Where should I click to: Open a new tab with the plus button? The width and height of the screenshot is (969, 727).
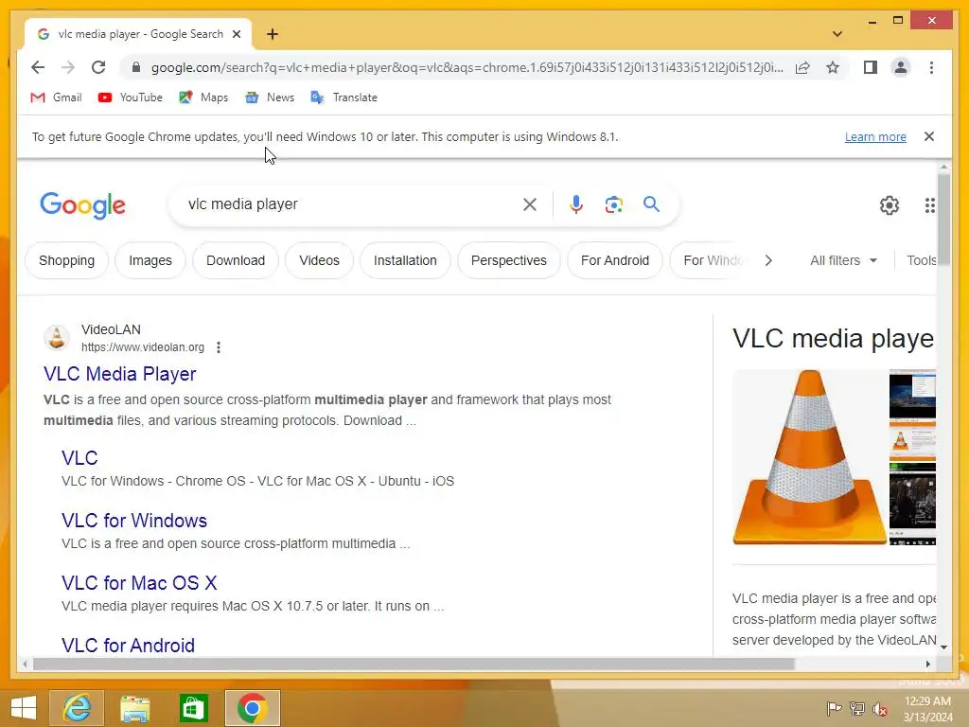point(273,34)
